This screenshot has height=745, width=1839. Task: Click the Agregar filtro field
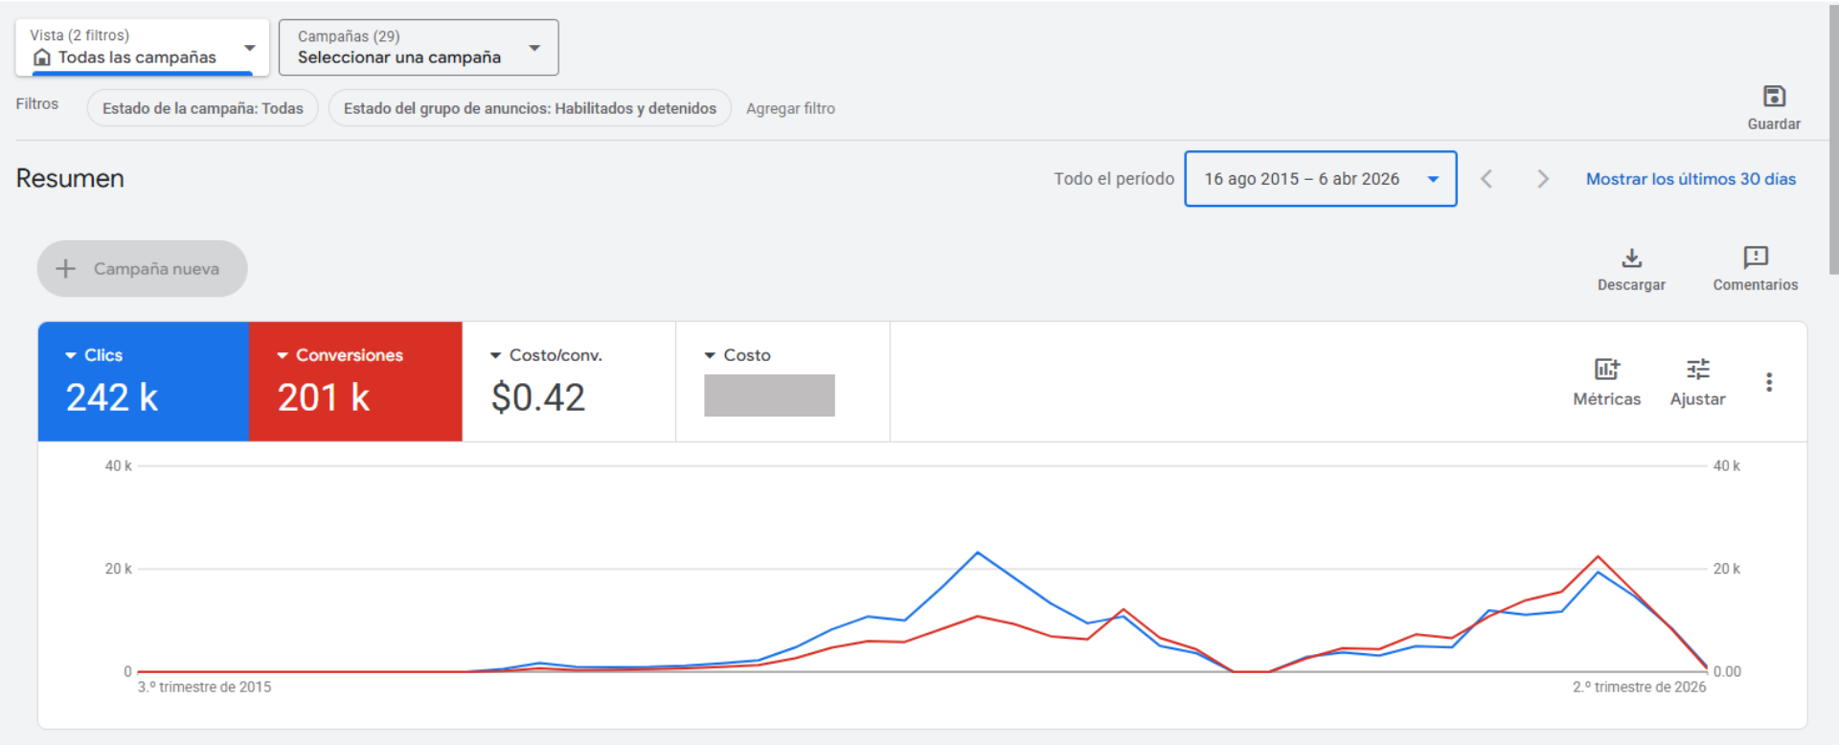(790, 108)
